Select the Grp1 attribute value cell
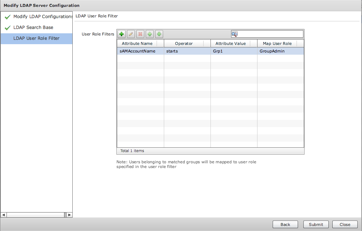Screen dimensions: 362x231 234,51
